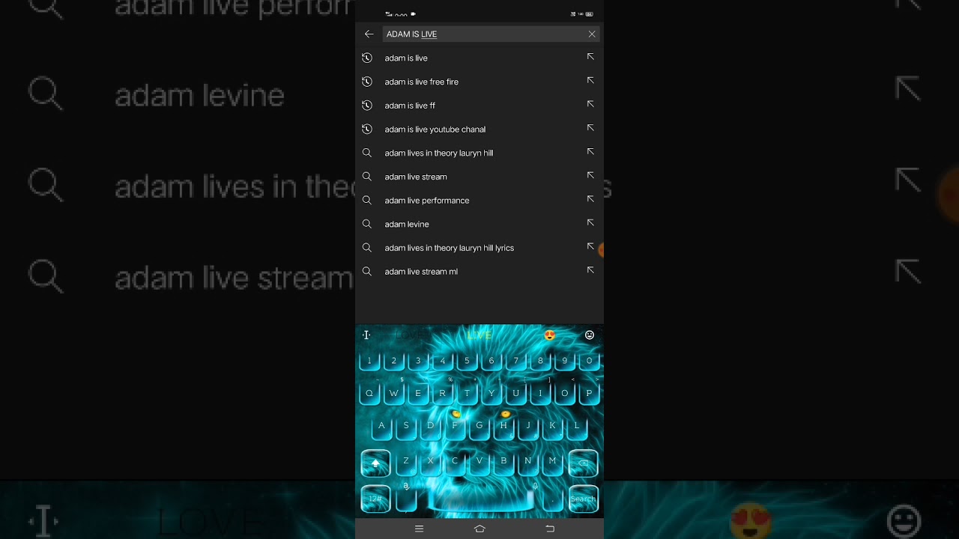Tap the keyboard Search key
The width and height of the screenshot is (959, 539).
[583, 499]
